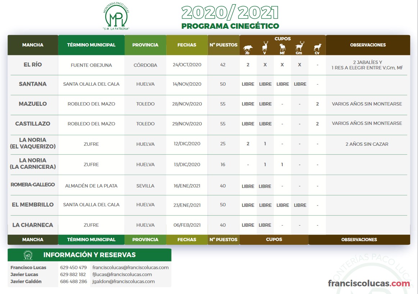Click the jgaldon@franciscolucas.com email address
The width and height of the screenshot is (418, 294).
pos(123,281)
